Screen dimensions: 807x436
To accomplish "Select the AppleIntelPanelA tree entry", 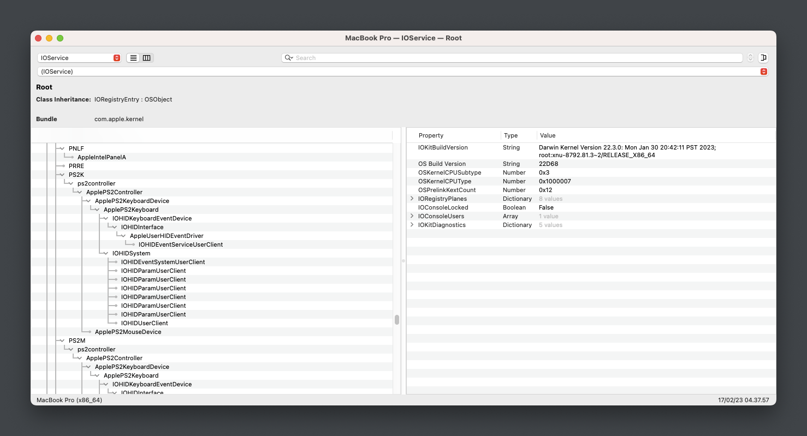I will [x=102, y=157].
